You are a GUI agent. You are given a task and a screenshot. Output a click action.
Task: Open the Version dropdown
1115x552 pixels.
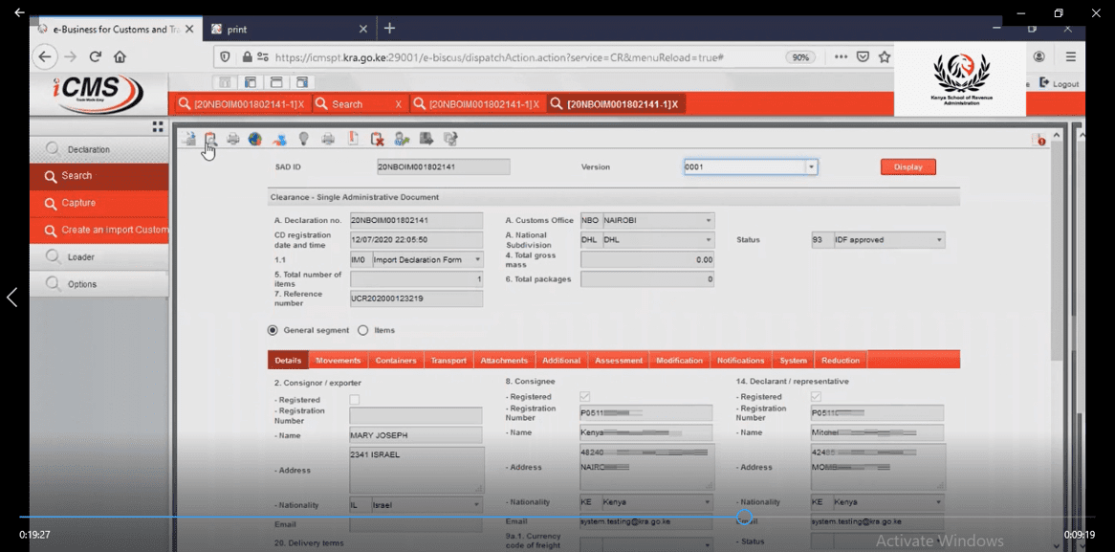[811, 167]
